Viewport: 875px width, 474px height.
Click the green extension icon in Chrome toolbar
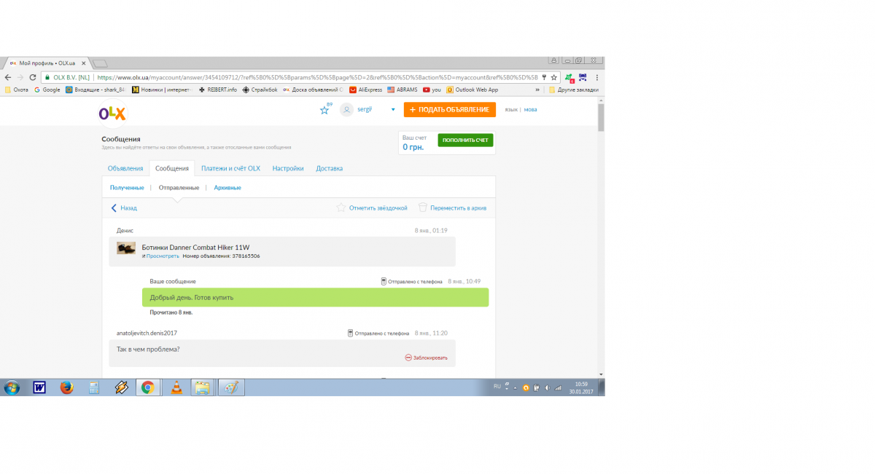[x=569, y=77]
